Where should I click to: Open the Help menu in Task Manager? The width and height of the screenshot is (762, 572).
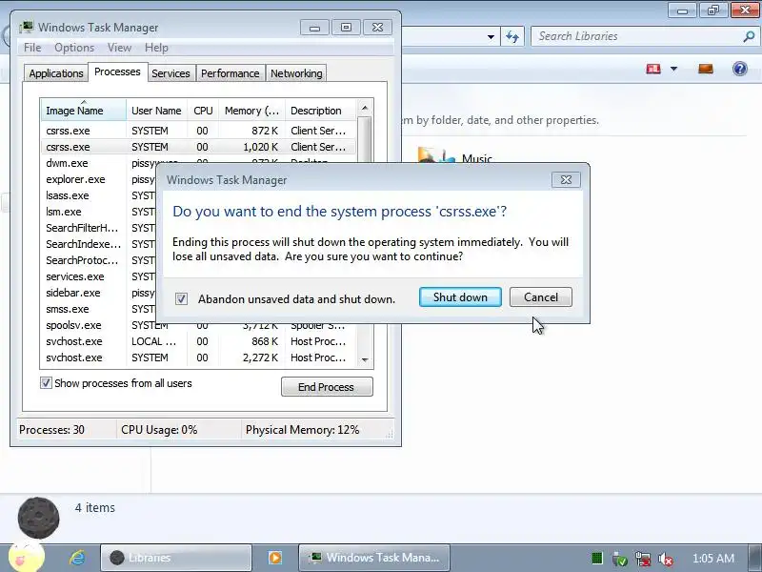156,48
